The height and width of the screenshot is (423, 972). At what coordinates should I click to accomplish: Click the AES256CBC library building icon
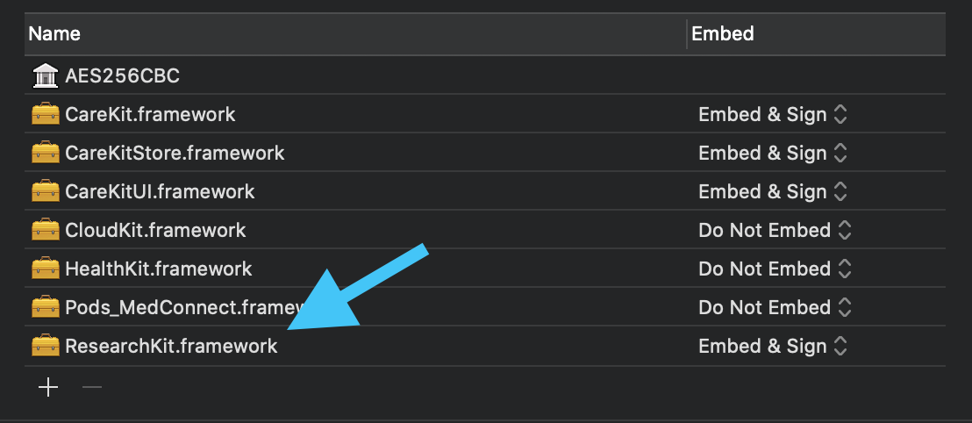click(46, 76)
